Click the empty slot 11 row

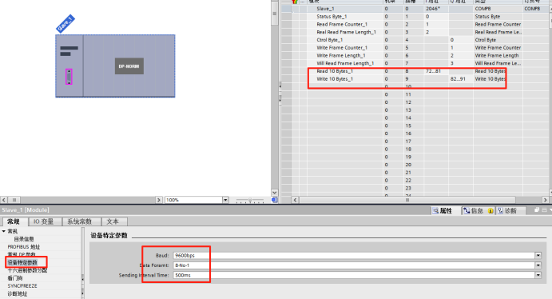[415, 94]
